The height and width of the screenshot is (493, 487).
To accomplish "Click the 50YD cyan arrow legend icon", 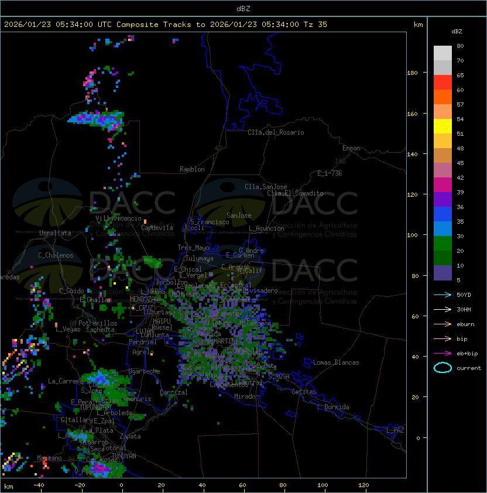I will click(x=443, y=295).
